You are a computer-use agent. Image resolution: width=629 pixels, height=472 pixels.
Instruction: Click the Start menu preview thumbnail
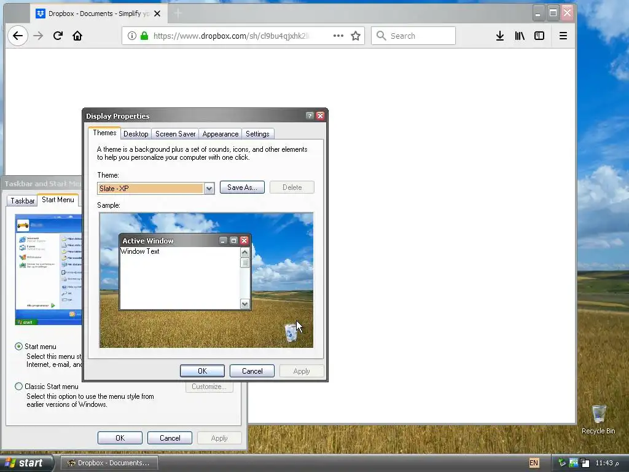[49, 270]
